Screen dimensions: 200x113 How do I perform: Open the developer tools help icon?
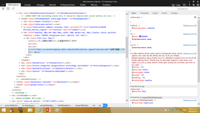tap(189, 5)
